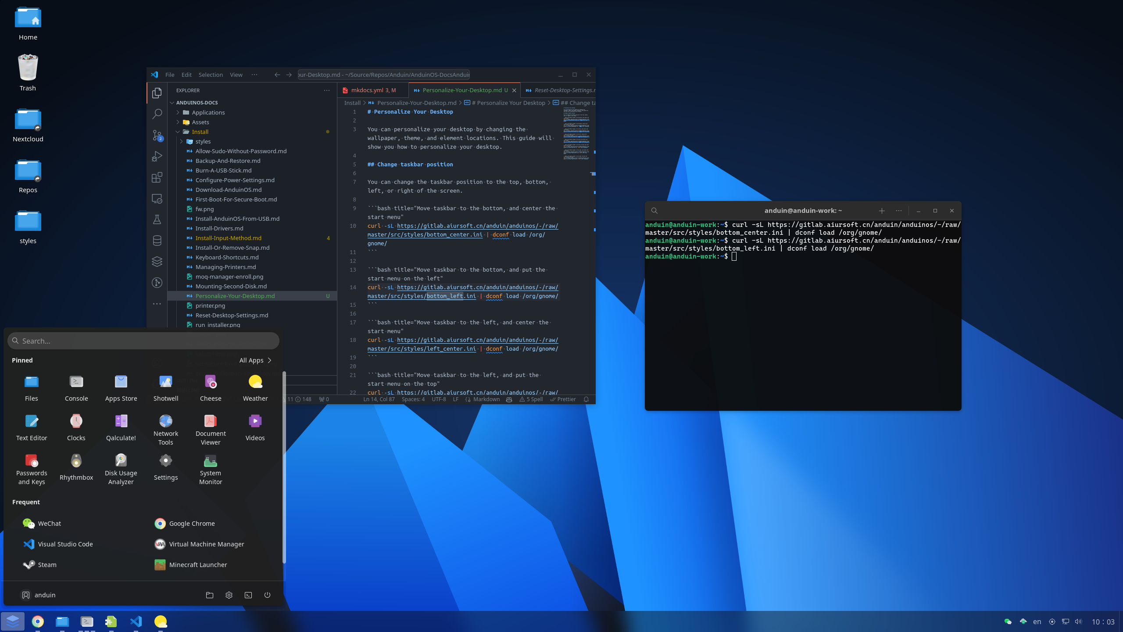This screenshot has height=632, width=1123.
Task: Open System Monitor from pinned apps
Action: [211, 469]
